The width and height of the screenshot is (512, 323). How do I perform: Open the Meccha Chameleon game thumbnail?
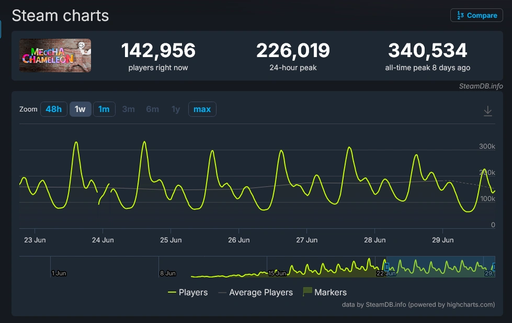point(55,55)
